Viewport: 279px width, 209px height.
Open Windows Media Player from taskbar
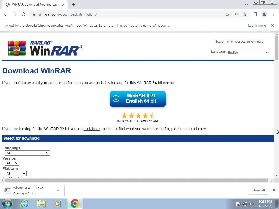coord(57,204)
